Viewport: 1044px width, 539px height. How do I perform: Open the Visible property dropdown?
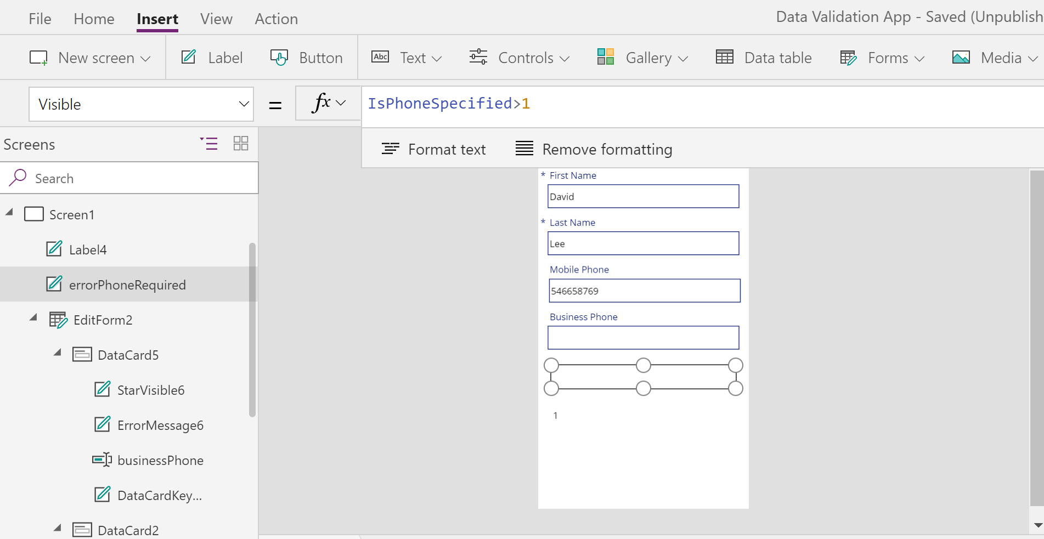coord(244,104)
